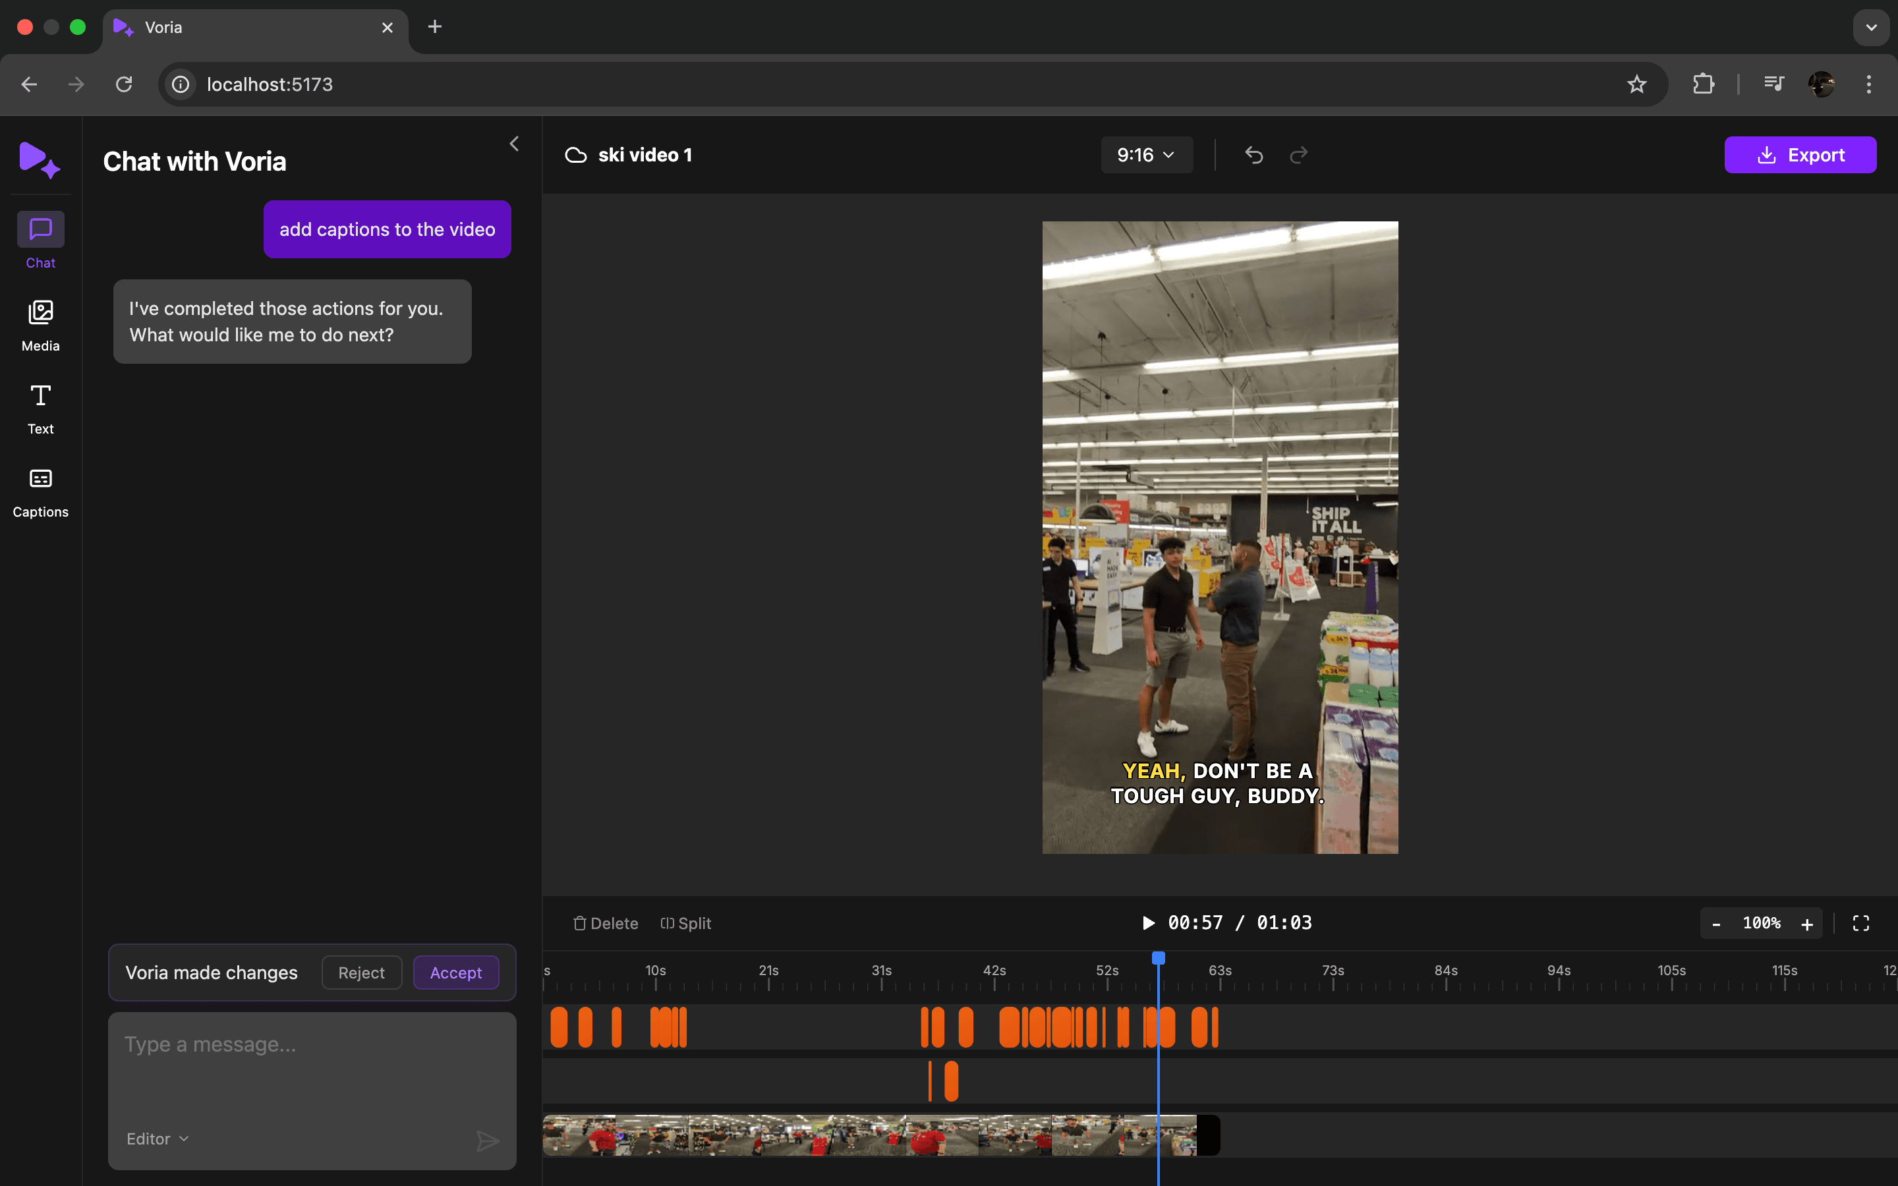This screenshot has width=1898, height=1186.
Task: Click the 'add captions to the video' message
Action: coord(388,229)
